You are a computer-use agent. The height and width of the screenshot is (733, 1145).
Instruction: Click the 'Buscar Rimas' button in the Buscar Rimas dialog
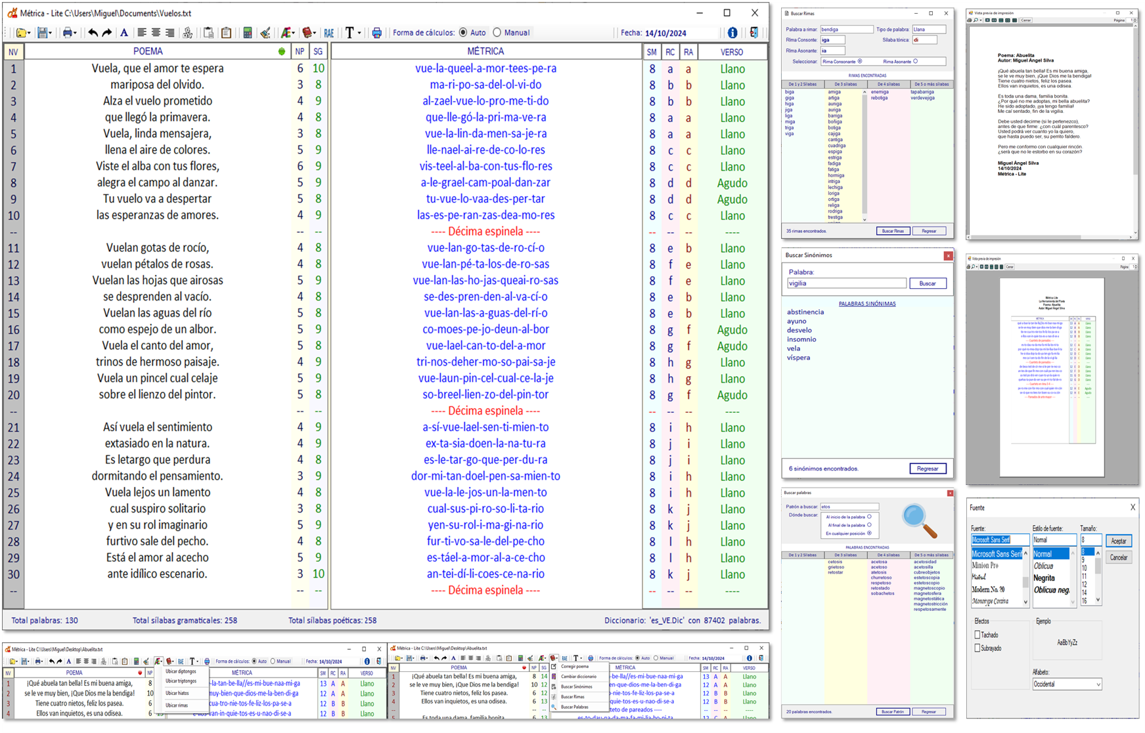click(x=893, y=231)
